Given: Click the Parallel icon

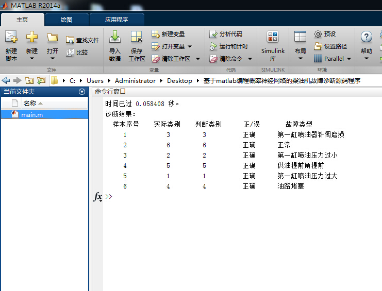Looking at the screenshot, I should click(318, 59).
